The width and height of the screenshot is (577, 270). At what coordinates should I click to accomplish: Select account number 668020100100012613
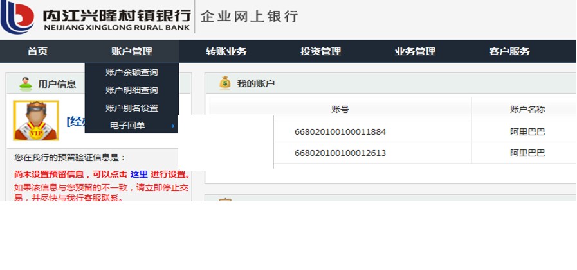click(x=340, y=153)
